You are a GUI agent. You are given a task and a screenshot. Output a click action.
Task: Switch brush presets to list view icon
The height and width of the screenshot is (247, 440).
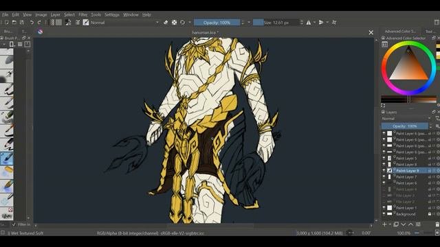click(x=20, y=44)
